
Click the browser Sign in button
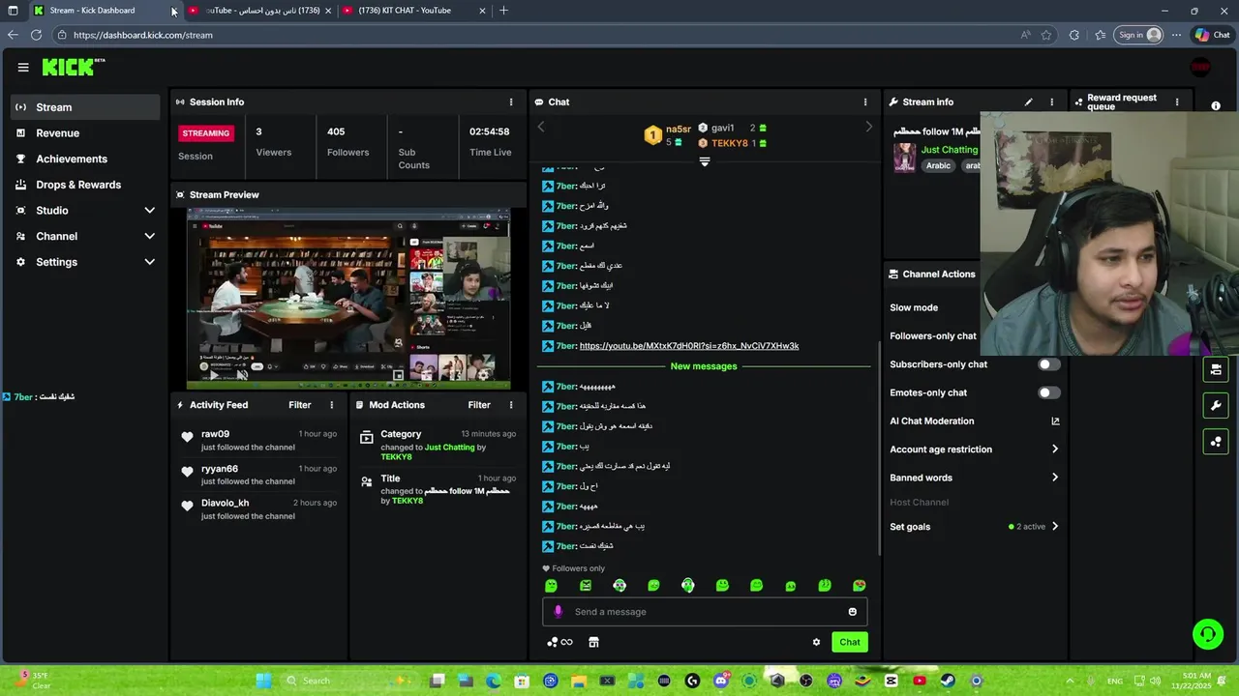coord(1139,35)
